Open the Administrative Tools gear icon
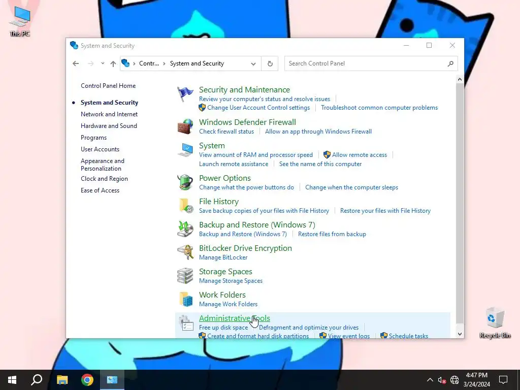Screen dimensions: 520x390 click(x=186, y=322)
